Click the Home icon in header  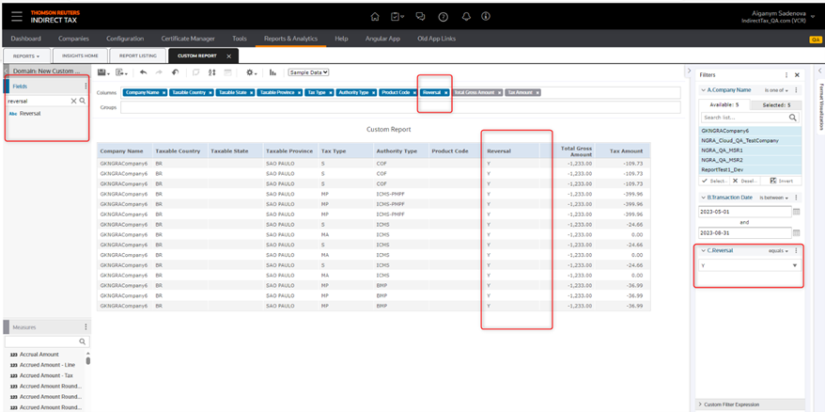pyautogui.click(x=376, y=16)
